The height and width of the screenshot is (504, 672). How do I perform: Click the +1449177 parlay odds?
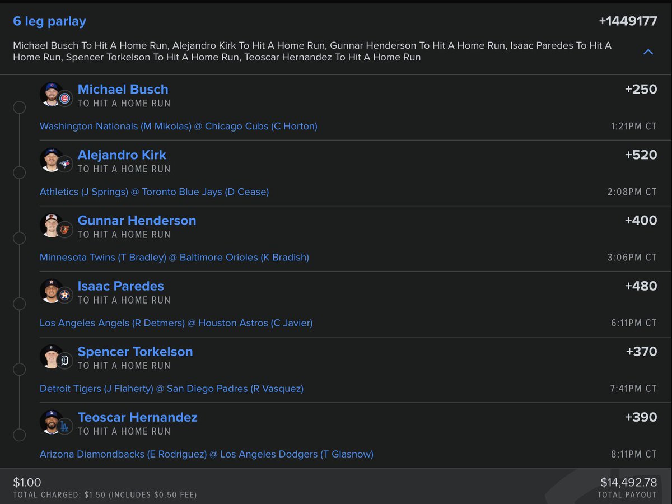pyautogui.click(x=628, y=22)
